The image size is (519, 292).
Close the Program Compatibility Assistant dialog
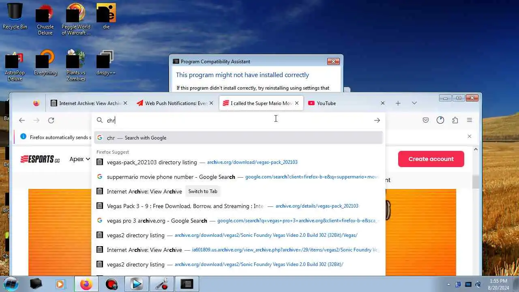333,61
